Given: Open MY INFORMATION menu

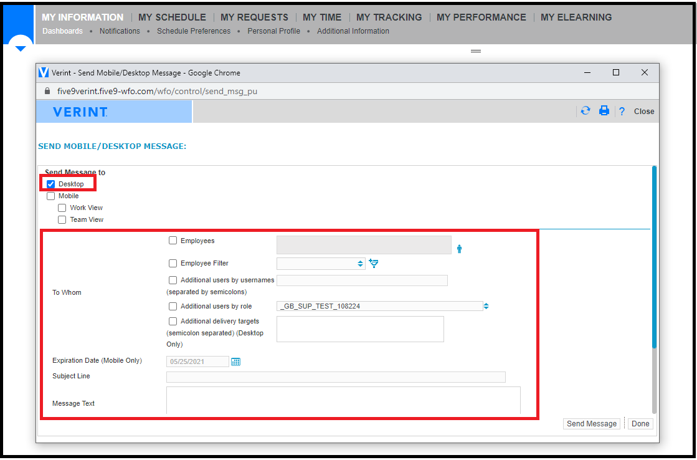Looking at the screenshot, I should coord(83,17).
